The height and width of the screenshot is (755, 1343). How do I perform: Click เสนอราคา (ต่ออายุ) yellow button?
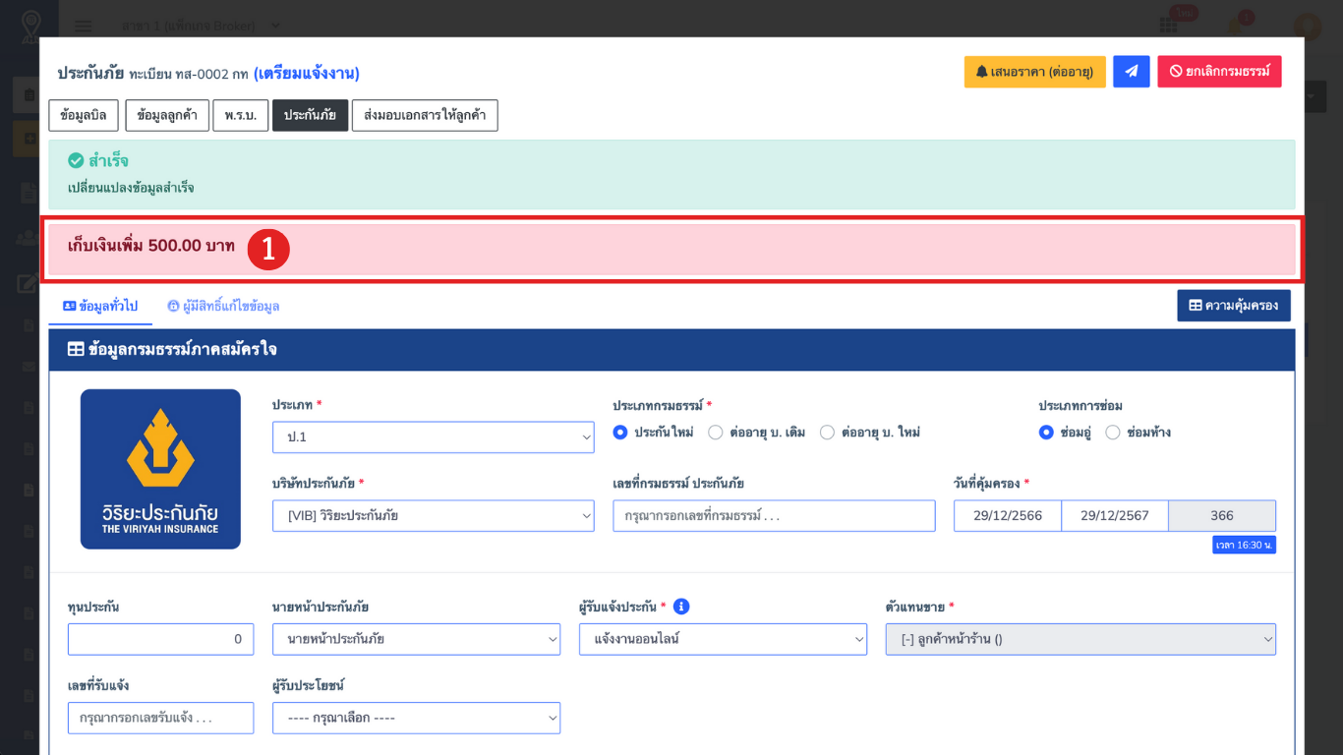pos(1034,72)
